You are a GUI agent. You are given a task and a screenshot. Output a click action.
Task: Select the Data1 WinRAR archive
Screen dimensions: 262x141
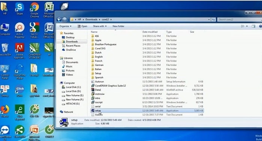96,90
